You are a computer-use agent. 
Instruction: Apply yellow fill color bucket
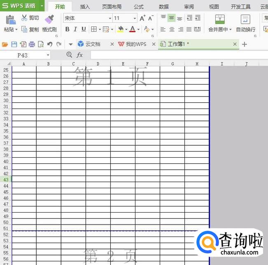click(121, 29)
